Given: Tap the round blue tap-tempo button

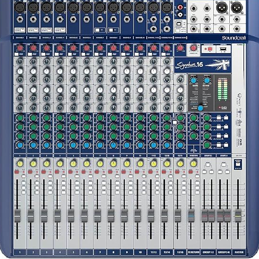Looking at the screenshot, I should 200,108.
